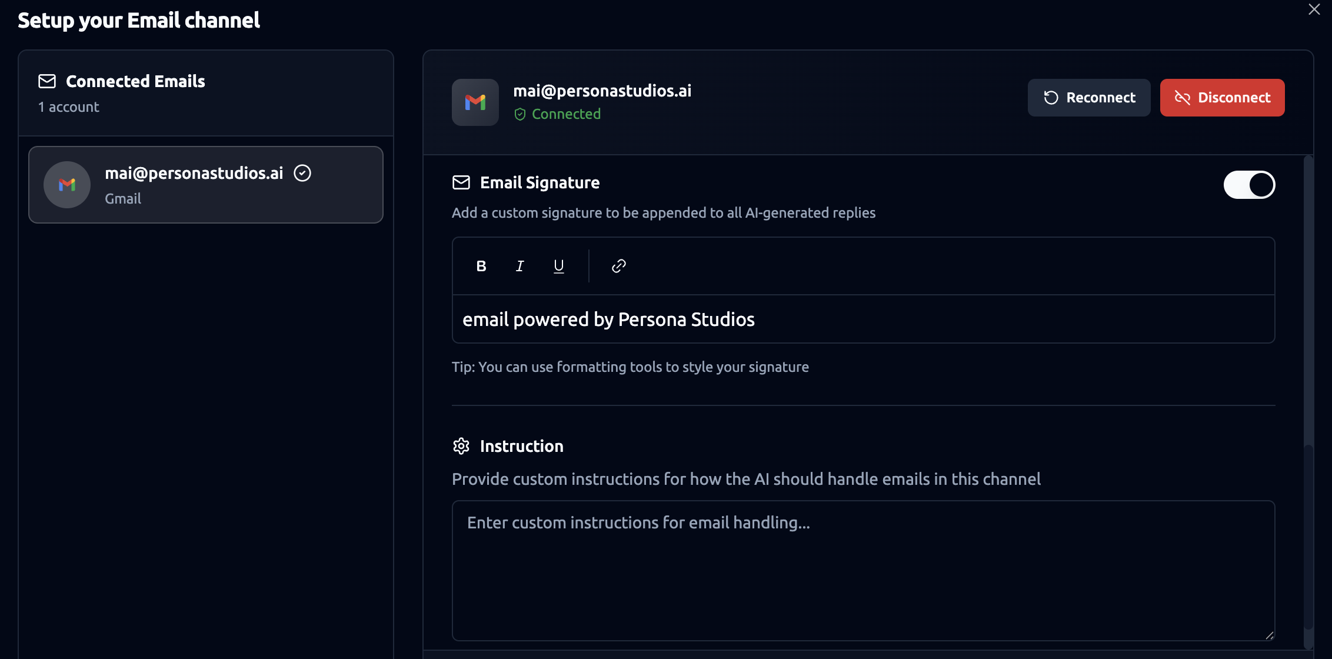Screen dimensions: 1332x659
Task: Click the Email Signature envelope icon
Action: [461, 182]
